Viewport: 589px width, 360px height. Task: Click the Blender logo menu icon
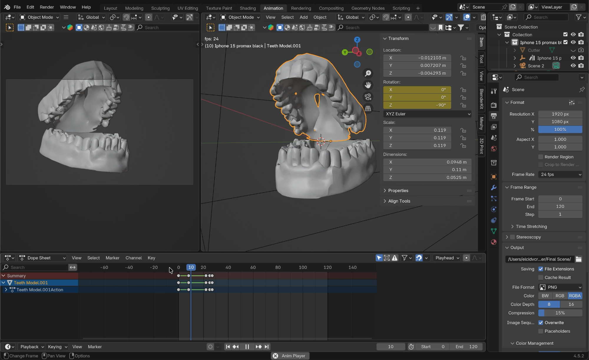coord(7,7)
